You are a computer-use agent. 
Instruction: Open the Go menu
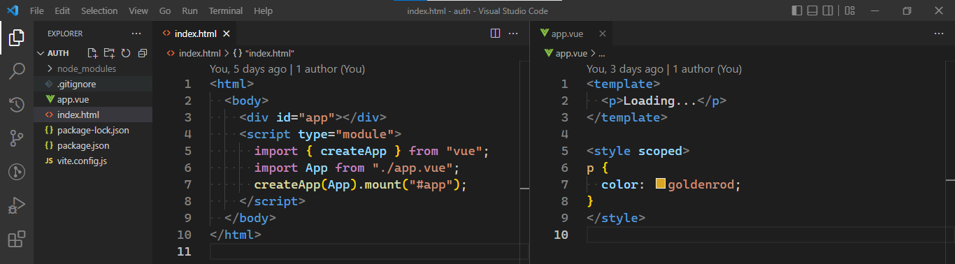[x=165, y=11]
